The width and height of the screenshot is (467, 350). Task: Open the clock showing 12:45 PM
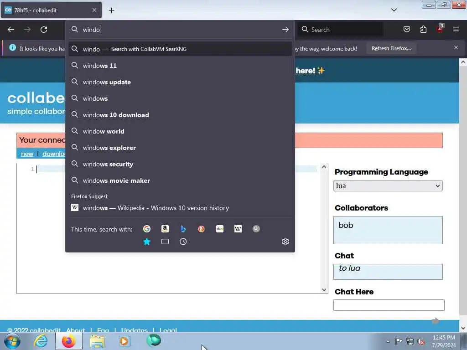(444, 341)
